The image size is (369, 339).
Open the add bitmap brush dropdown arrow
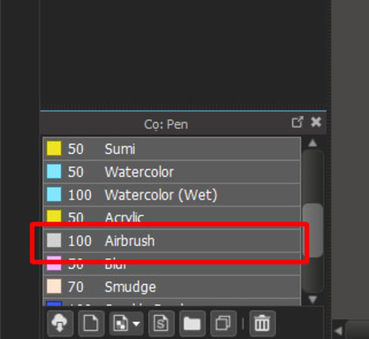136,324
